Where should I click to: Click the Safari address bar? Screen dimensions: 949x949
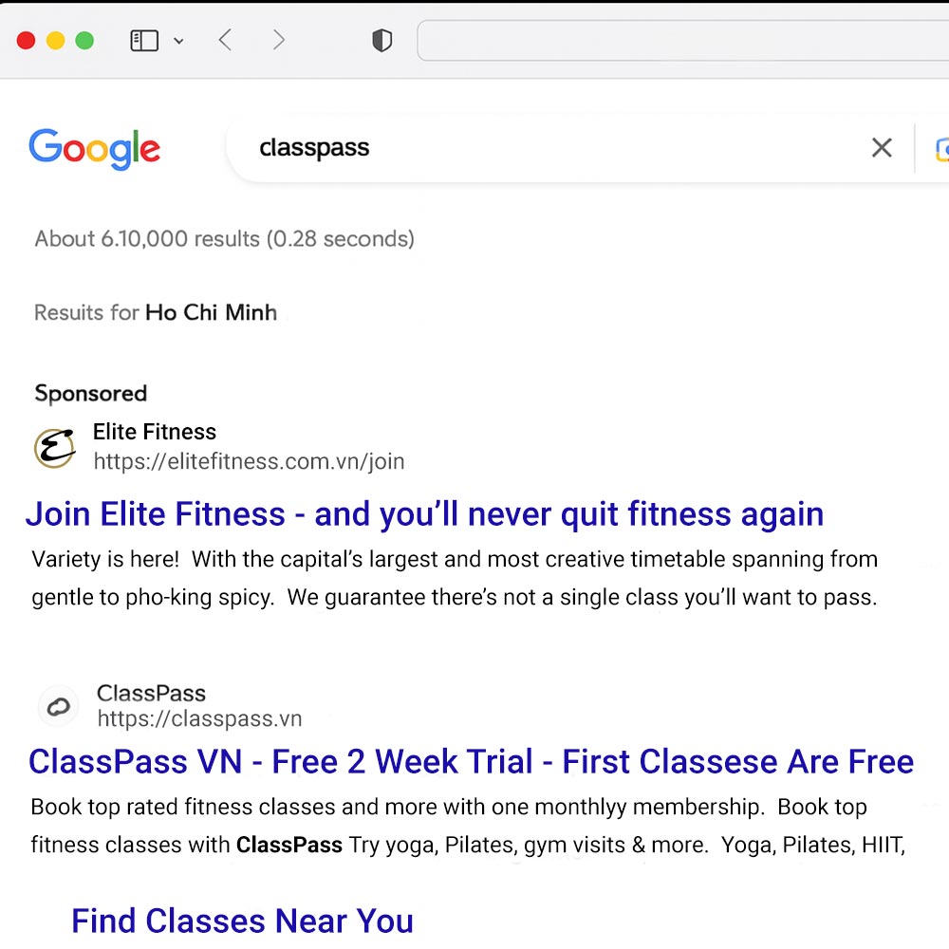point(683,40)
